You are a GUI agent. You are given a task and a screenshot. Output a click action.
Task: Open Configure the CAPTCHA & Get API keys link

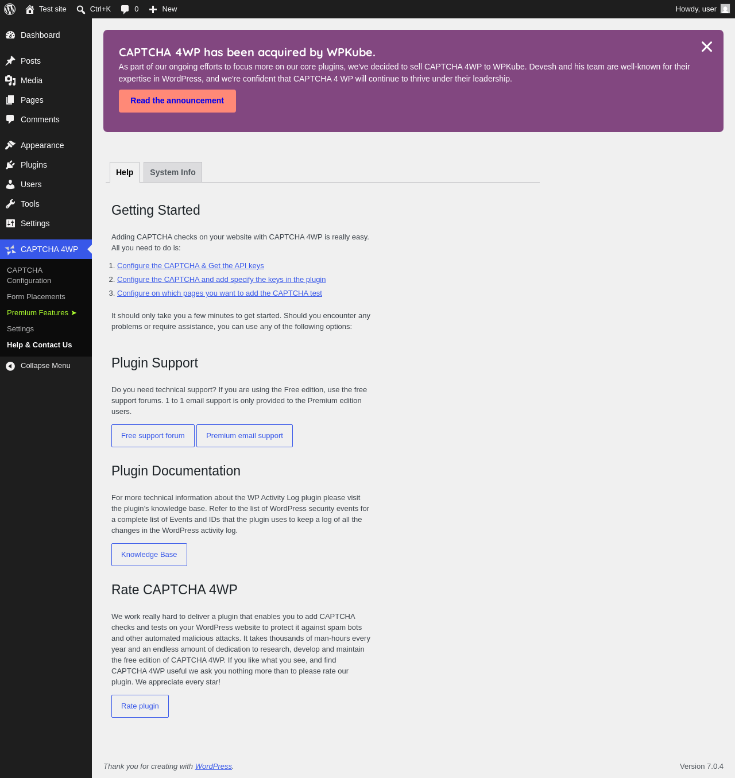pos(191,266)
